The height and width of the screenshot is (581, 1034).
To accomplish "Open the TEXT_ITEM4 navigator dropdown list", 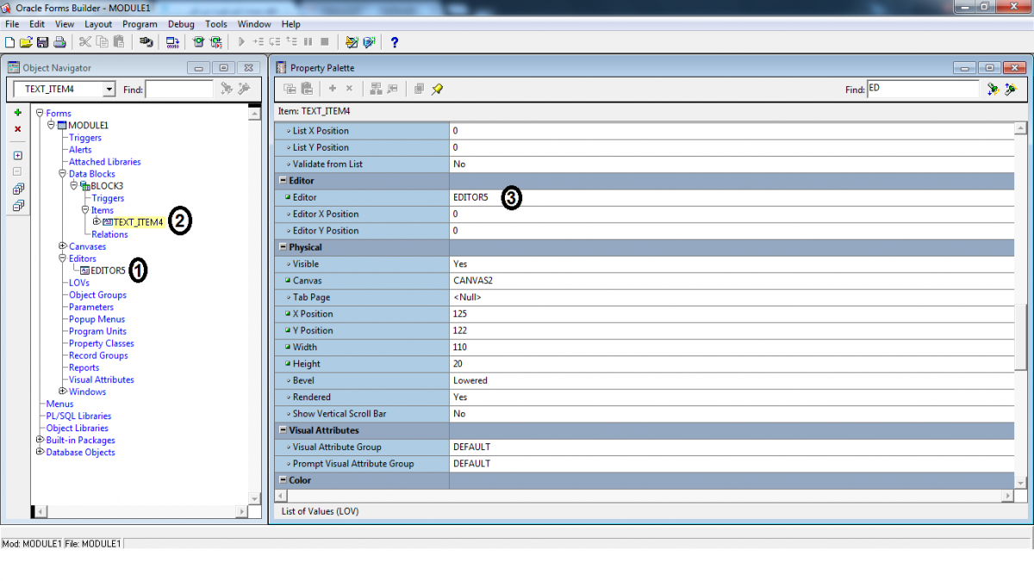I will pyautogui.click(x=109, y=89).
